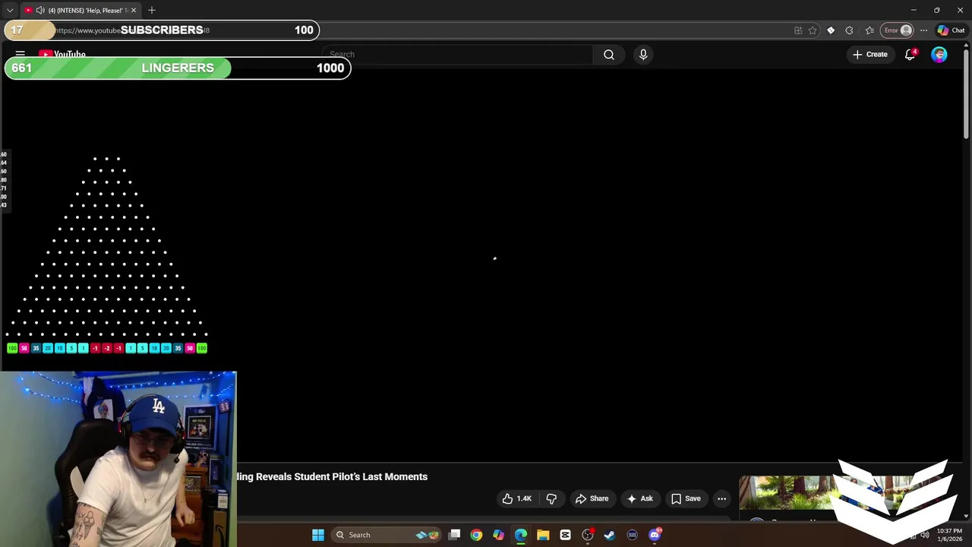Image resolution: width=972 pixels, height=547 pixels.
Task: Mute the tab using speaker icon
Action: click(40, 11)
